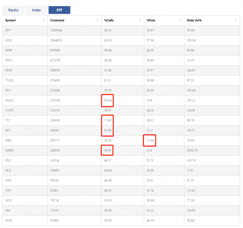243x228 pixels.
Task: Click GLD %Calls value 64.64
Action: click(108, 170)
